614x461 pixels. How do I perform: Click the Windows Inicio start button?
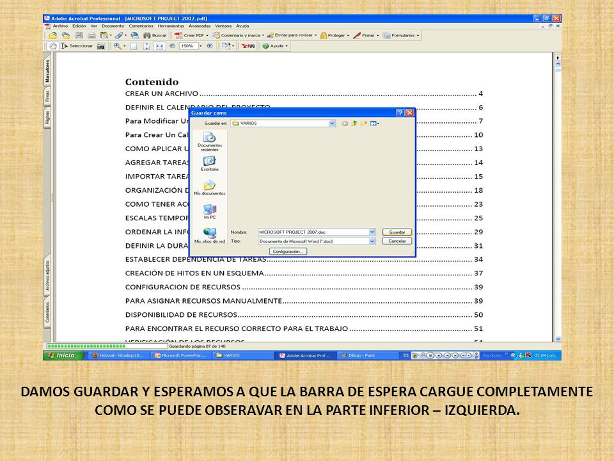tap(63, 355)
